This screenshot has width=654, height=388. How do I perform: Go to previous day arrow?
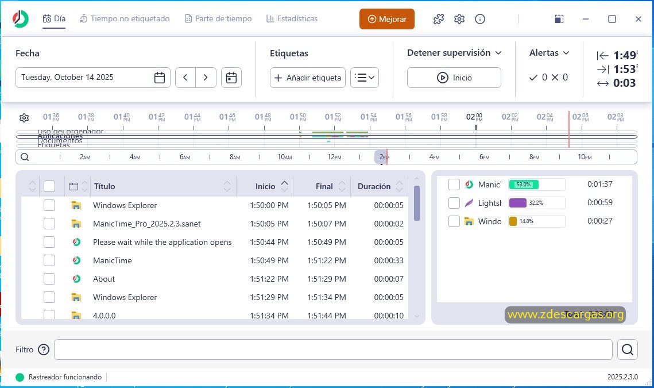(185, 78)
